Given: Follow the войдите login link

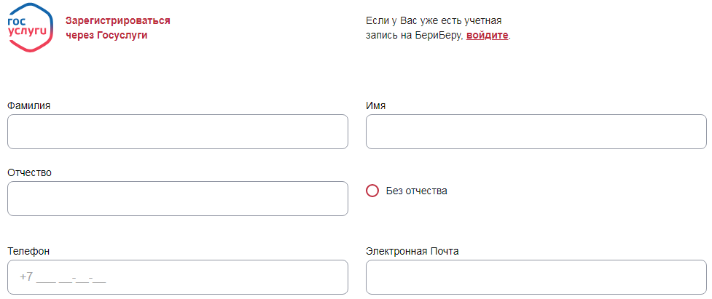Looking at the screenshot, I should [x=487, y=36].
